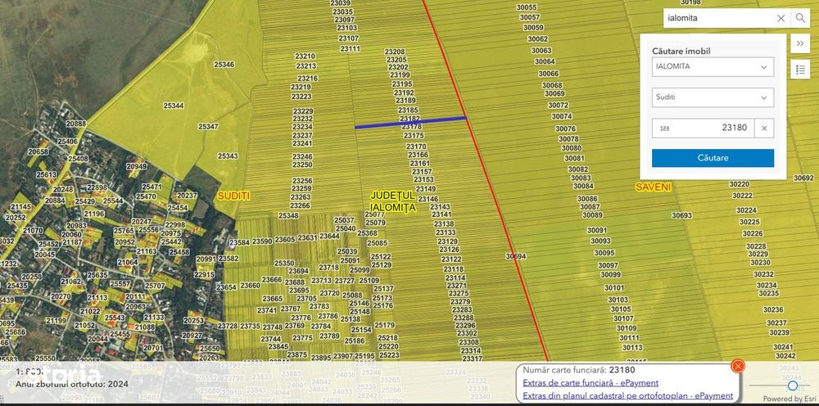Select parcel 25343 on the map
The image size is (819, 406).
(x=228, y=156)
